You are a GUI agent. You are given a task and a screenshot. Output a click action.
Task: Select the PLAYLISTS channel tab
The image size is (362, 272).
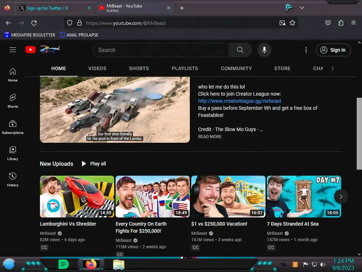185,68
